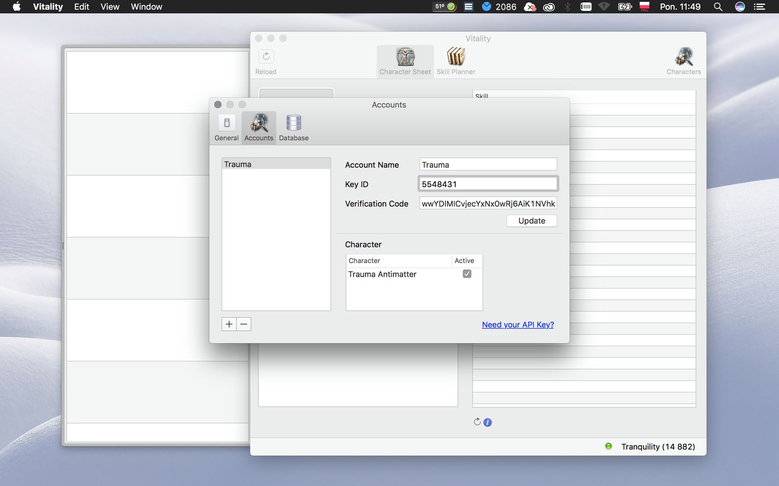Click the refresh icon below the skill list
Viewport: 779px width, 486px height.
[x=477, y=422]
